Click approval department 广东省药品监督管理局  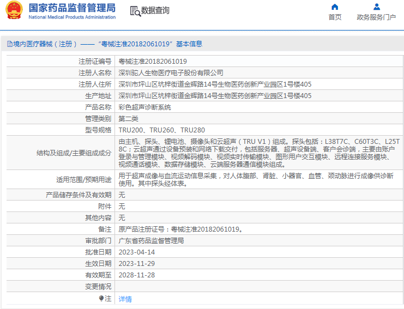[x=151, y=241]
